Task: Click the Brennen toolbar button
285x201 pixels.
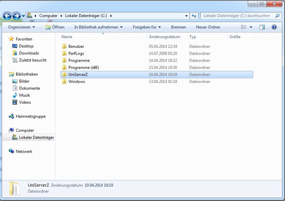Action: click(x=179, y=27)
